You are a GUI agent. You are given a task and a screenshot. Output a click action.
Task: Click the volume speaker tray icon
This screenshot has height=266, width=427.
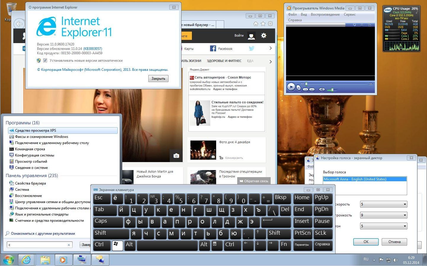pyautogui.click(x=395, y=260)
